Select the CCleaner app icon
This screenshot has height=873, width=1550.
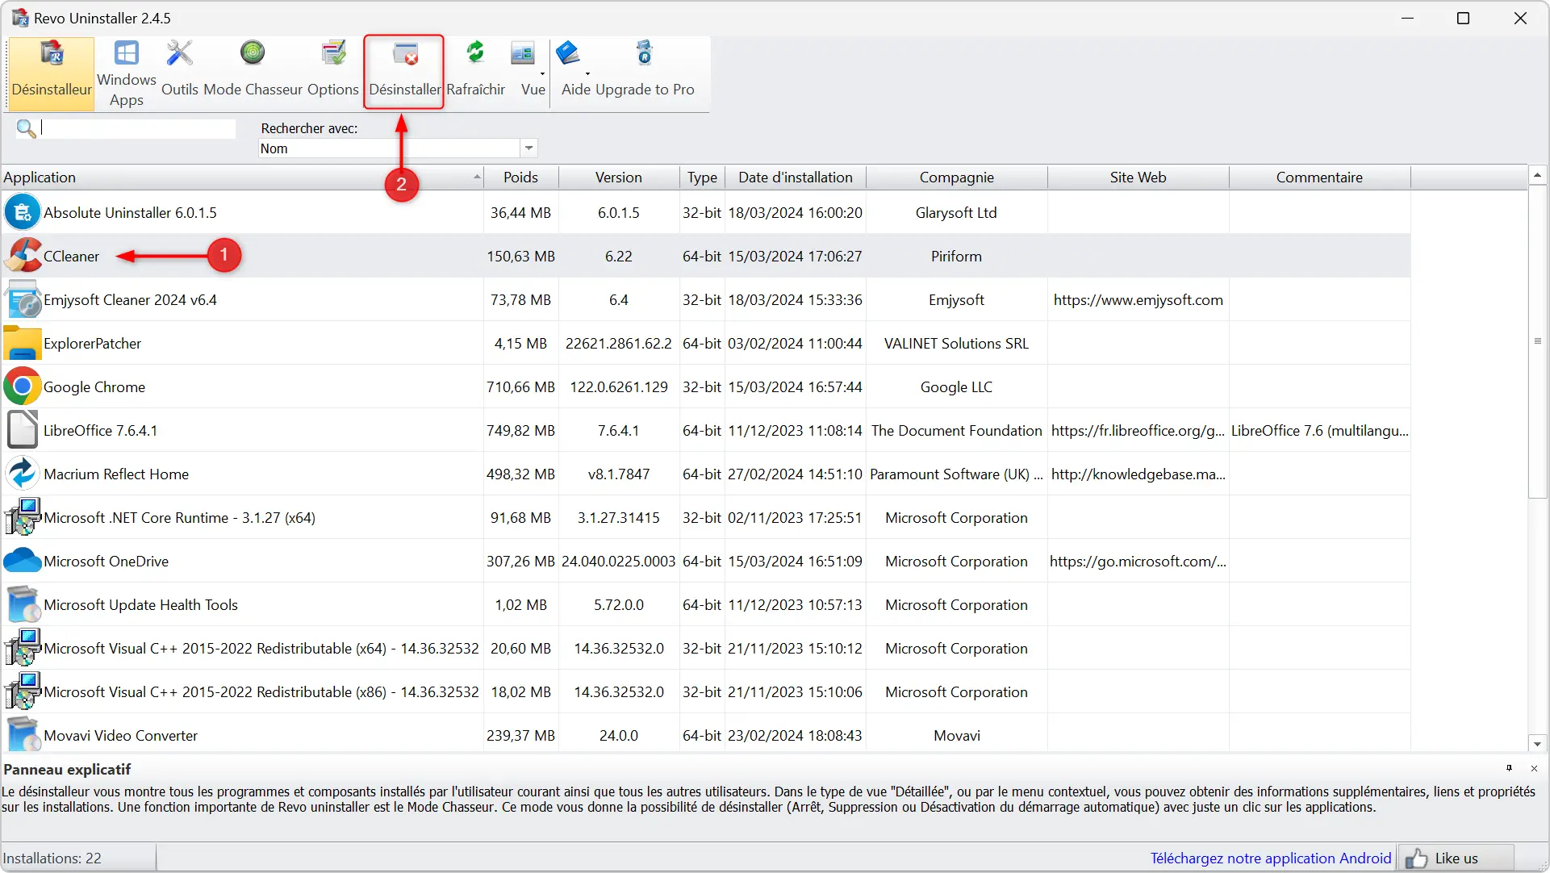[23, 256]
